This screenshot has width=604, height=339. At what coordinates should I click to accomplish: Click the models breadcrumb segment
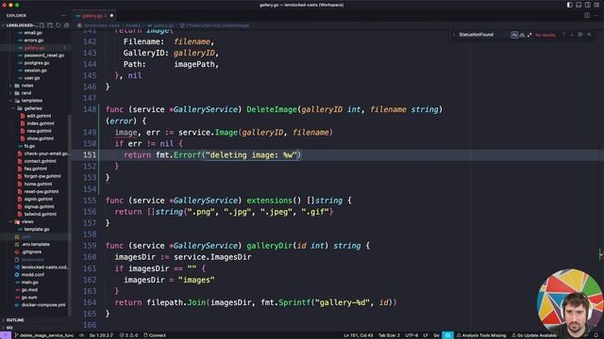click(x=132, y=25)
